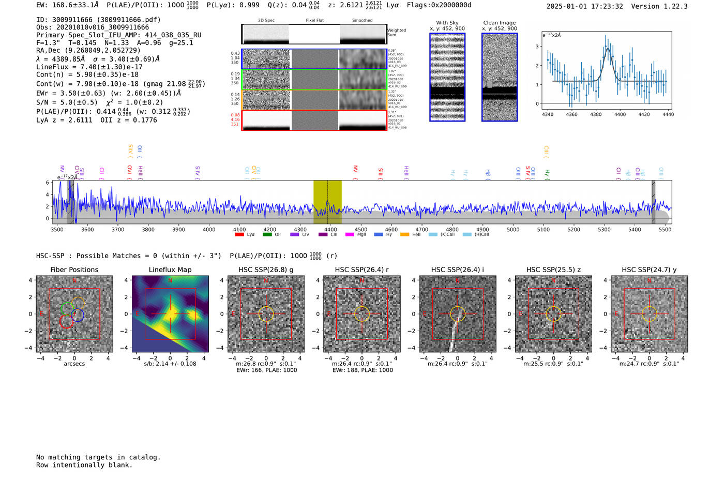
Task: Click the Lyα red legend swatch
Action: (239, 235)
